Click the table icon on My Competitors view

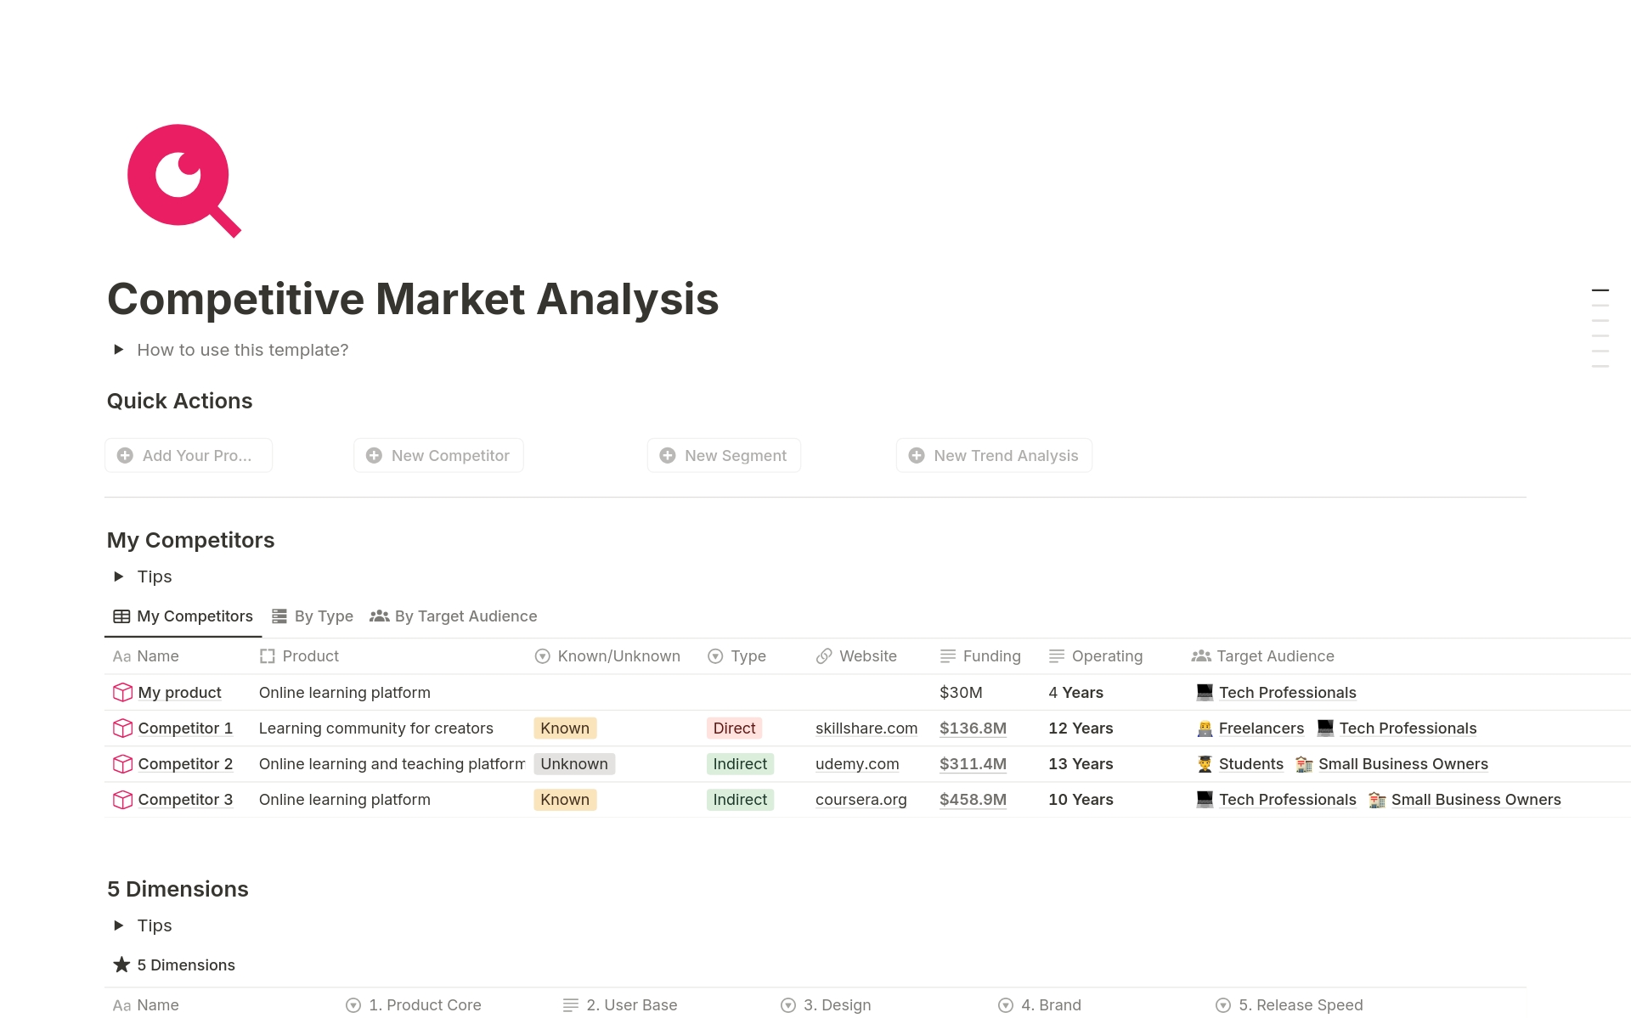pos(121,616)
